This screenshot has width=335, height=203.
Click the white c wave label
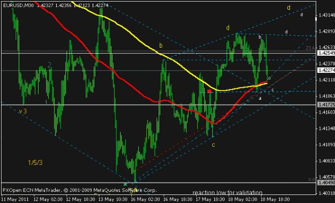[273, 90]
